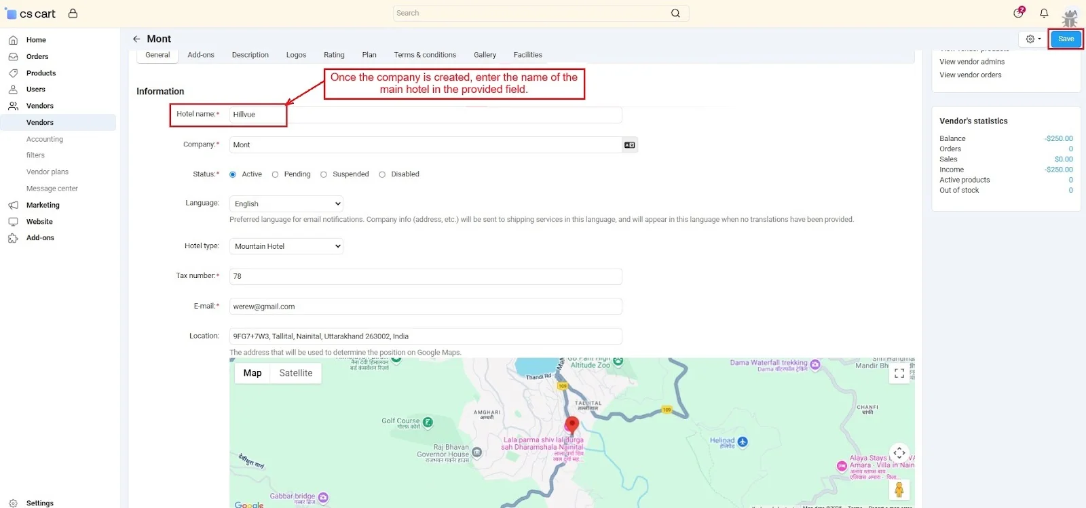Open the View vendor orders link
Viewport: 1086px width, 508px height.
pyautogui.click(x=970, y=75)
